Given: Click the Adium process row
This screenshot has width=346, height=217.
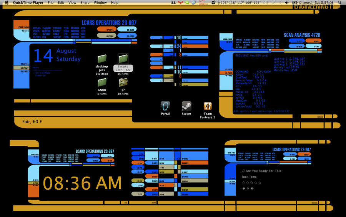Looking at the screenshot, I should [250, 74].
